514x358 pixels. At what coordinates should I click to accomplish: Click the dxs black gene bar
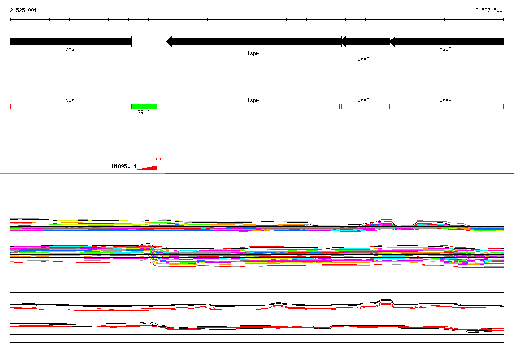coord(71,42)
